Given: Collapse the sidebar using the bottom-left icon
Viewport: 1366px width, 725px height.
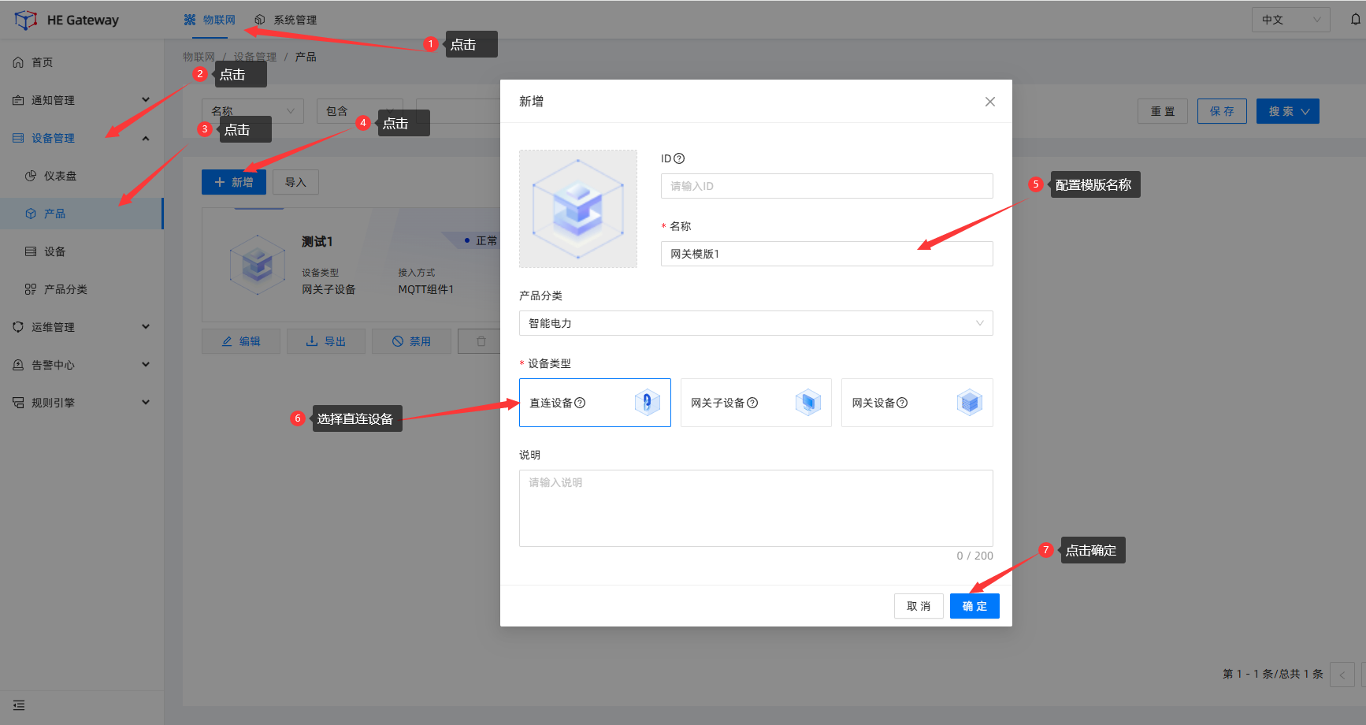Looking at the screenshot, I should 18,705.
